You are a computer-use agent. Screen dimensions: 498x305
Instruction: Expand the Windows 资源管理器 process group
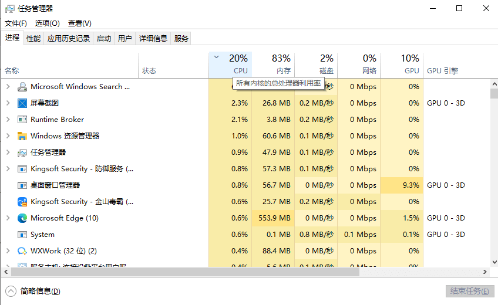click(8, 135)
